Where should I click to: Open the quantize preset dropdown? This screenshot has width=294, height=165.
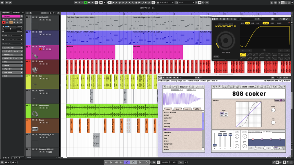165,2
